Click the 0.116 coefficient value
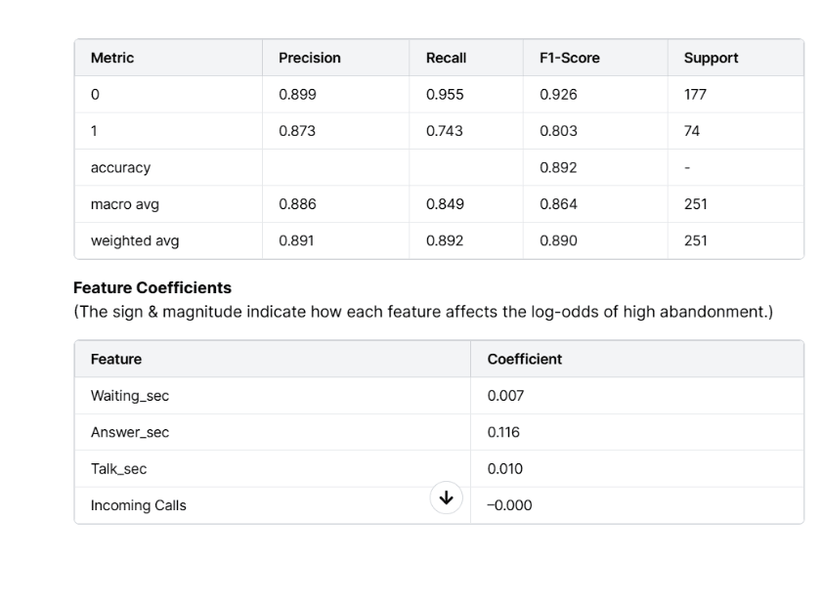The height and width of the screenshot is (606, 822). point(503,432)
